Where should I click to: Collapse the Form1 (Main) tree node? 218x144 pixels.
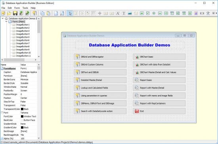pyautogui.click(x=6, y=21)
